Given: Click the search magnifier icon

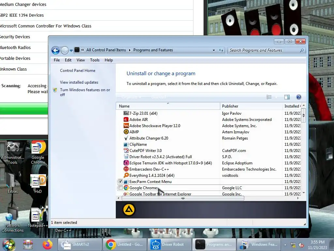Looking at the screenshot, I should [302, 50].
